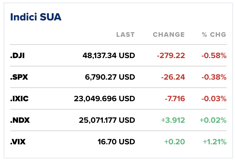
Task: Click the CHANGE column header
Action: pyautogui.click(x=169, y=35)
